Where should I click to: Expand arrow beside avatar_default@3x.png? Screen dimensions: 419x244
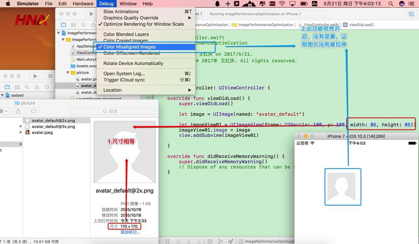(21, 127)
